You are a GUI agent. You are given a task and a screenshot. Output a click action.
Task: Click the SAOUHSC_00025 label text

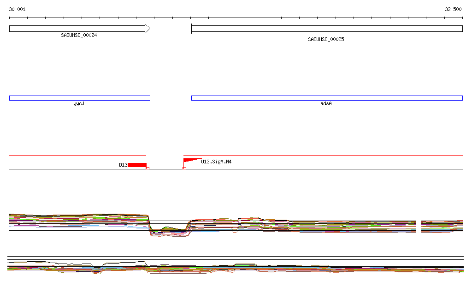(326, 40)
